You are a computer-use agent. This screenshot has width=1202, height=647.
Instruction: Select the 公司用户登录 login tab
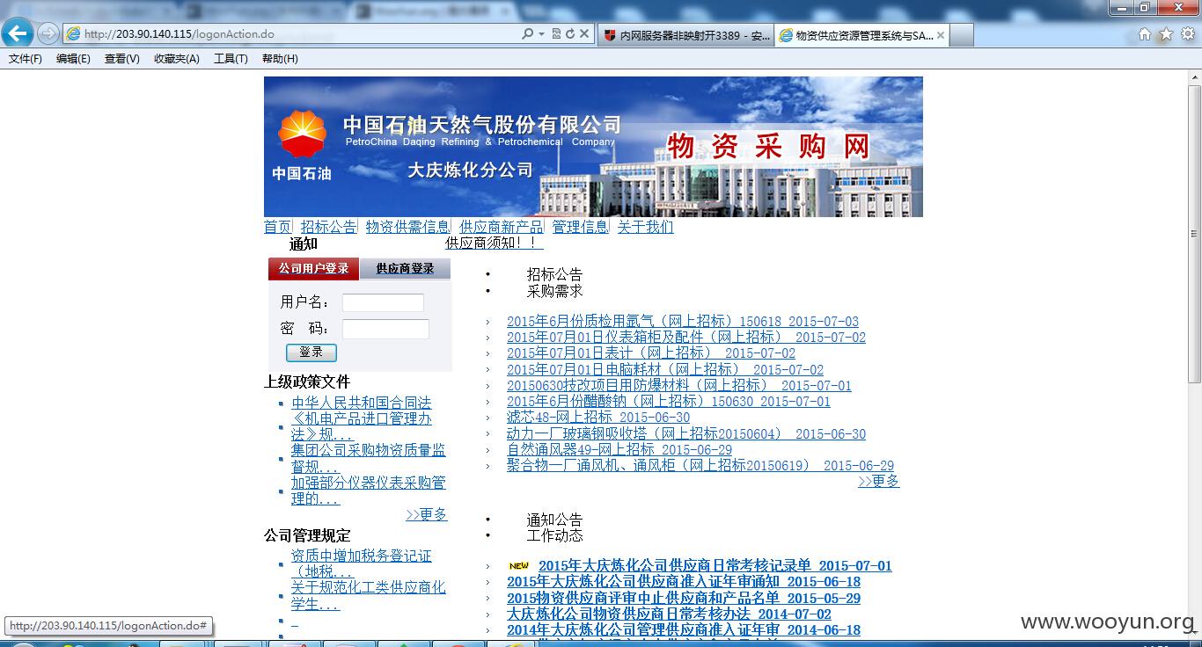pyautogui.click(x=313, y=268)
